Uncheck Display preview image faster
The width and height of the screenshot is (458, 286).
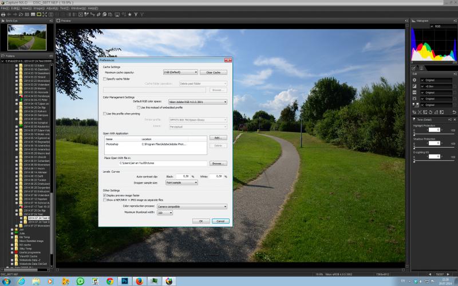tap(105, 195)
